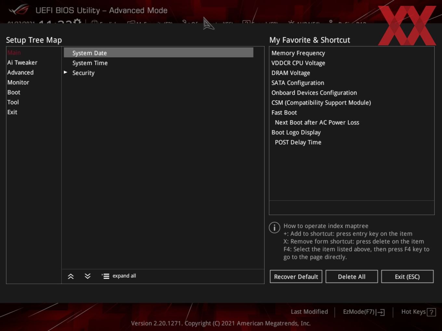Viewport: 442px width, 331px height.
Task: Select Boot in the tree map
Action: (14, 92)
